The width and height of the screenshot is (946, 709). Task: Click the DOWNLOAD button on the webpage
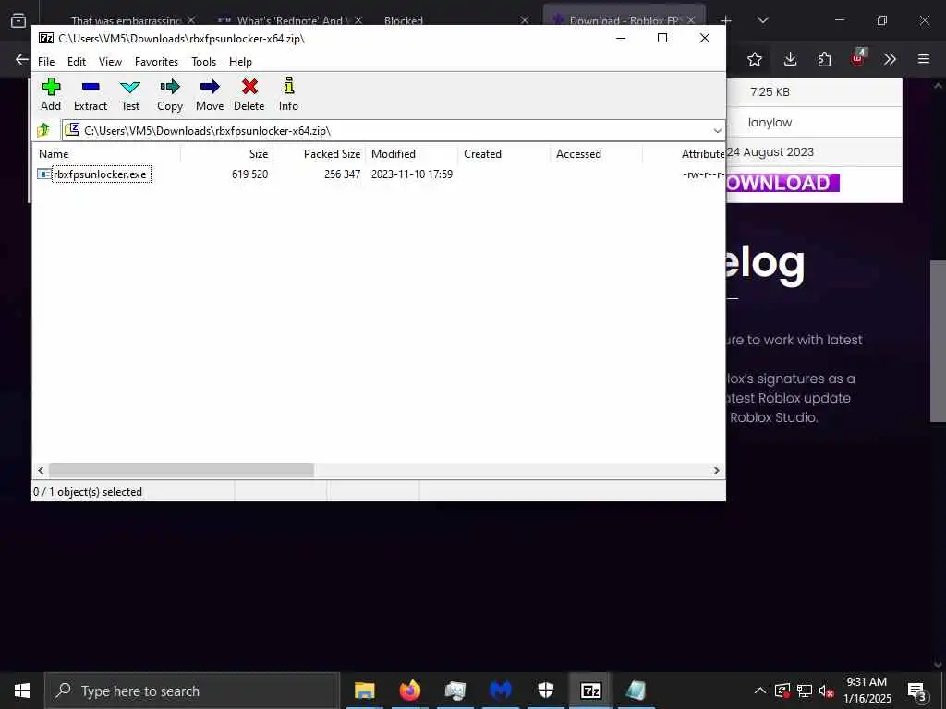click(782, 183)
